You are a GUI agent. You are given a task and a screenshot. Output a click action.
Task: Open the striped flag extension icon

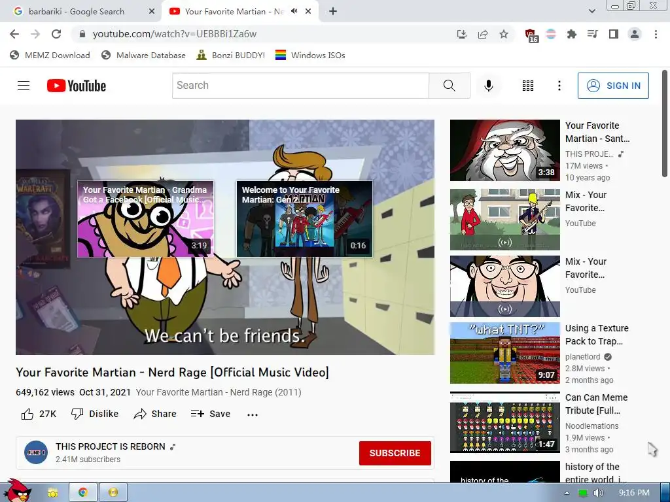pos(551,34)
